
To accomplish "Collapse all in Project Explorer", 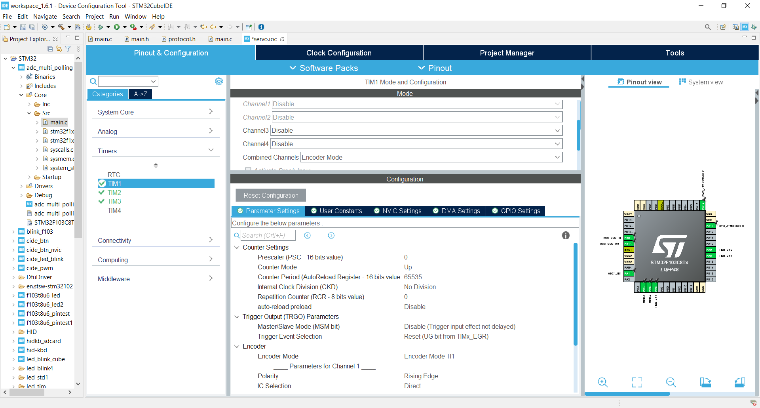I will point(50,49).
